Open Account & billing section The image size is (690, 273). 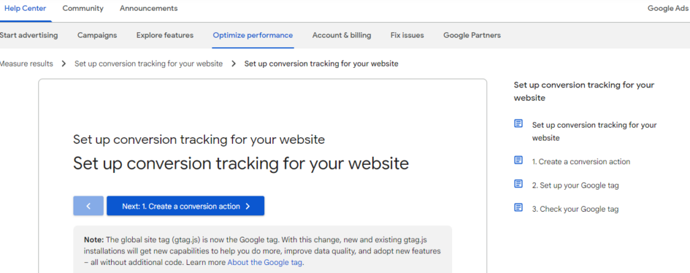pos(342,35)
